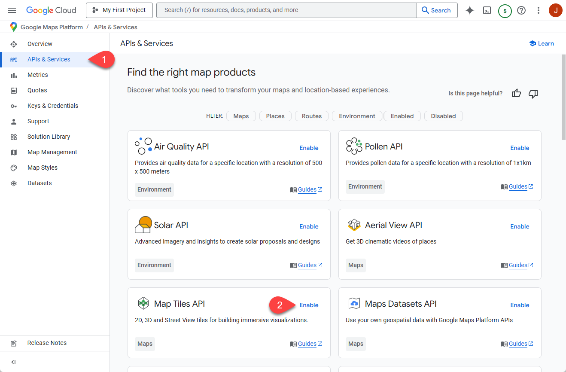This screenshot has width=566, height=372.
Task: Open Guides link for Map Tiles API
Action: click(306, 344)
